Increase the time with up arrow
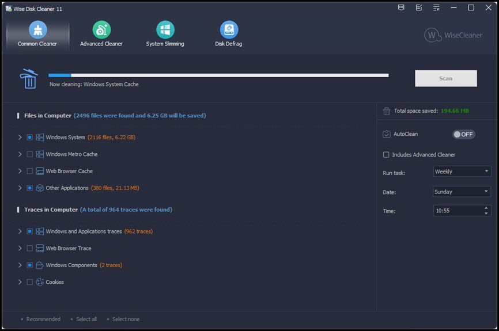The height and width of the screenshot is (331, 499). (x=486, y=208)
